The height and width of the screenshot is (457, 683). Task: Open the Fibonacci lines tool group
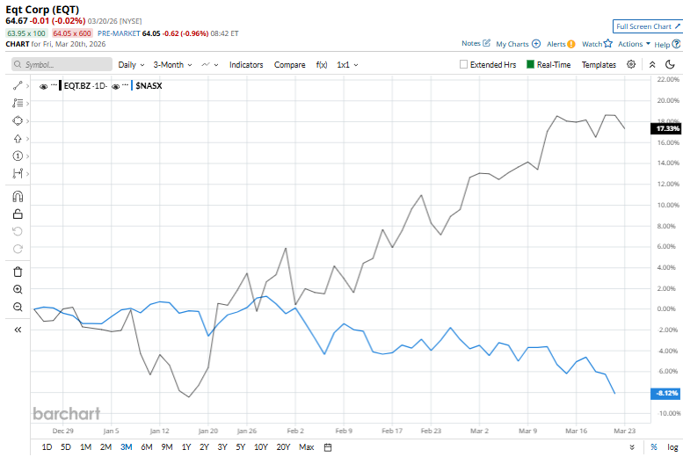18,103
